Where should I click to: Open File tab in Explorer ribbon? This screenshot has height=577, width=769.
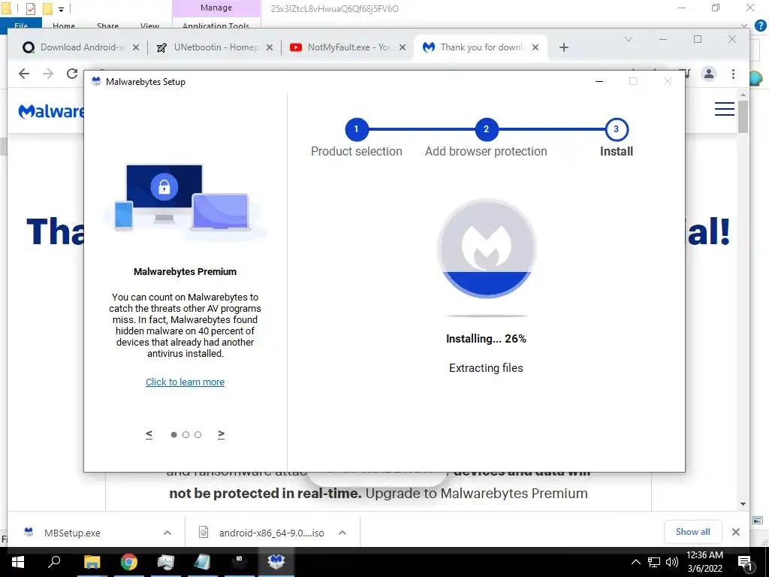pyautogui.click(x=21, y=25)
